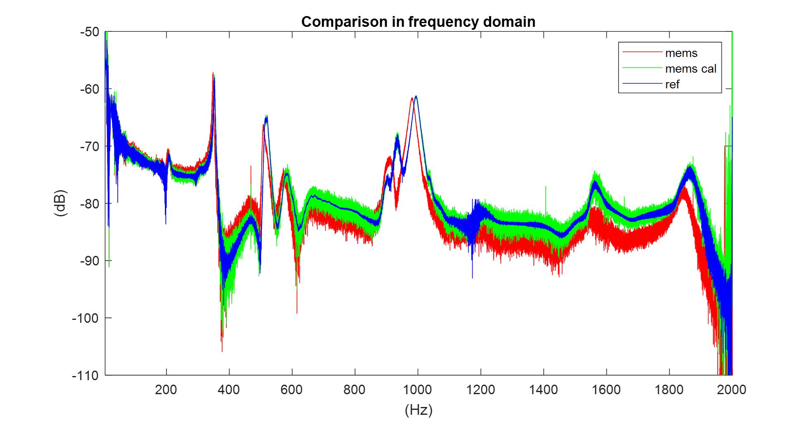
Task: Click the red line sample in legend
Action: click(642, 52)
